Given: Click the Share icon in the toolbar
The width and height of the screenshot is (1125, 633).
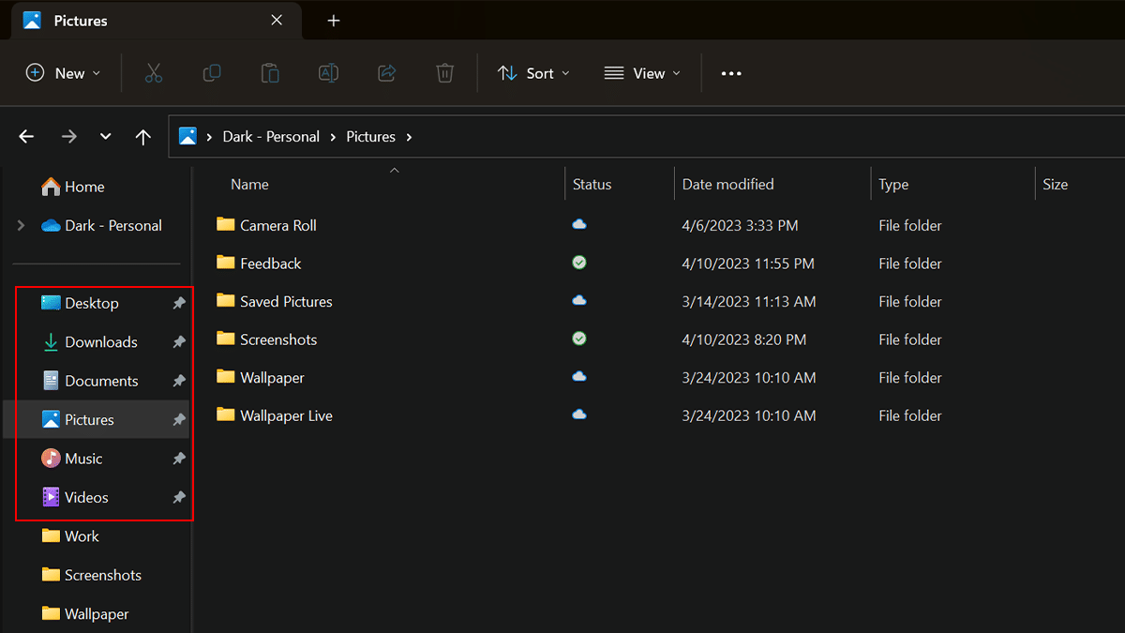Looking at the screenshot, I should pyautogui.click(x=385, y=72).
